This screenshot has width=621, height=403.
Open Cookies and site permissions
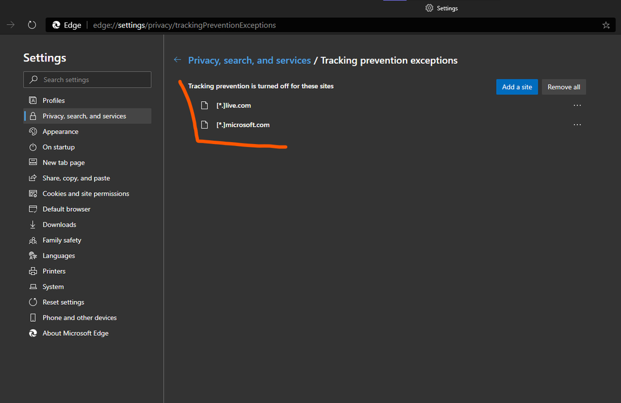pyautogui.click(x=87, y=193)
